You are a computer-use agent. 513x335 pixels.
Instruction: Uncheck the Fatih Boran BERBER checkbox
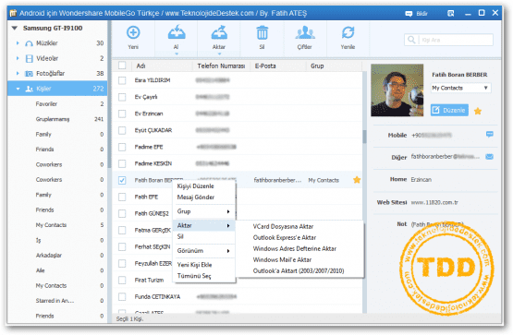coord(122,180)
